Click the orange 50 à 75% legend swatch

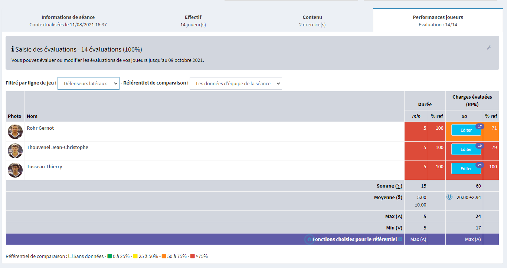pos(164,256)
